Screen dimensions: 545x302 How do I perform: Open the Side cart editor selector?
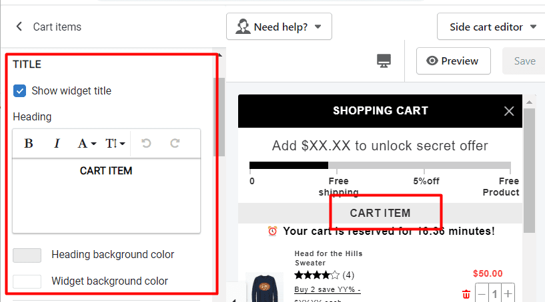[x=492, y=27]
